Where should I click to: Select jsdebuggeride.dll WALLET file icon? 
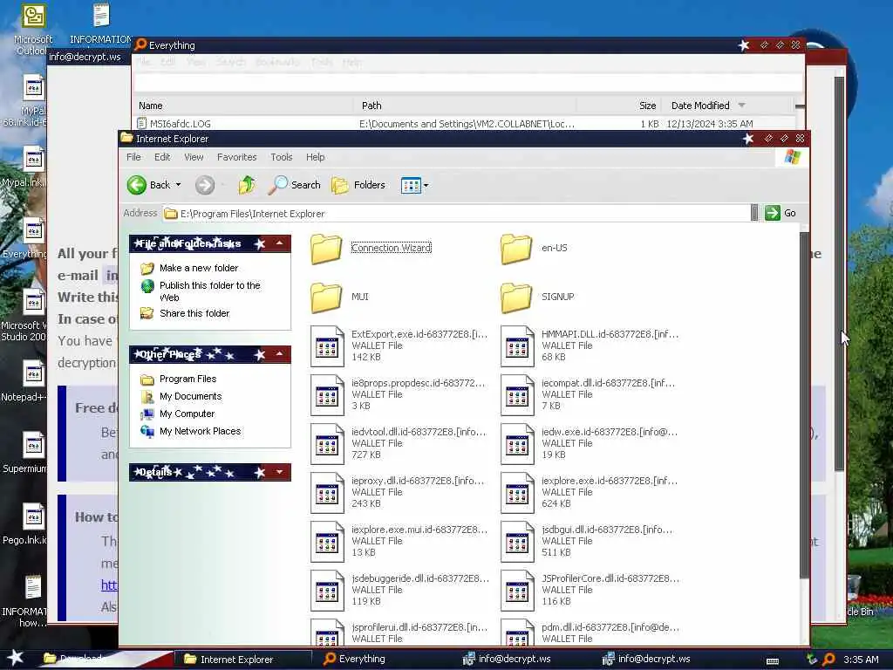click(328, 591)
